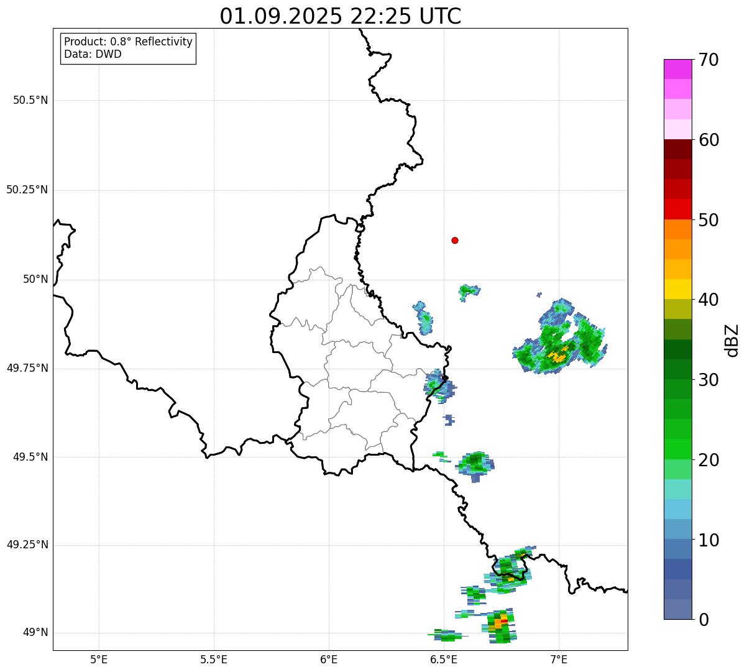Click the 49.75°N latitude label
This screenshot has height=672, width=747.
click(x=27, y=368)
